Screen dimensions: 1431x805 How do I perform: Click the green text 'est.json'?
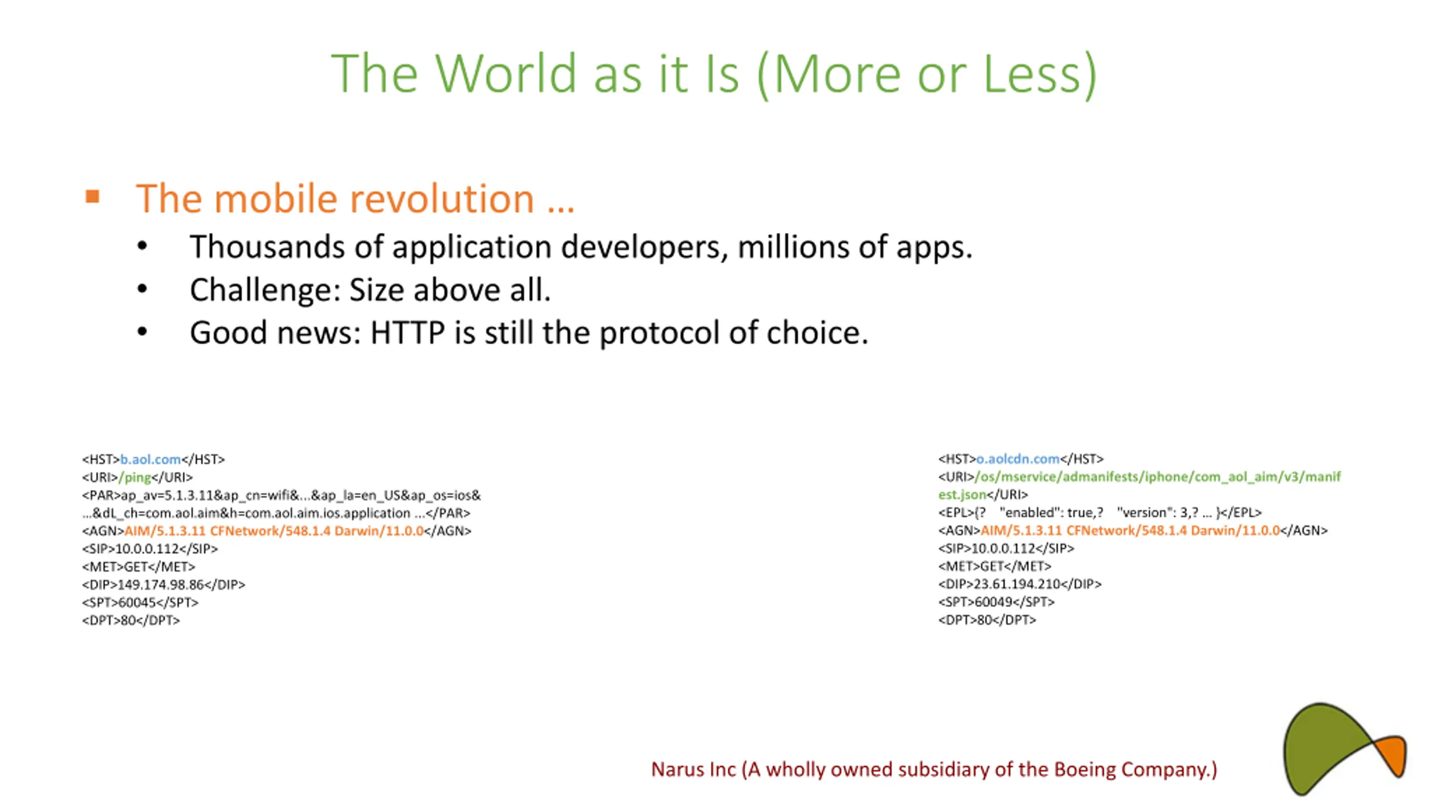[962, 495]
